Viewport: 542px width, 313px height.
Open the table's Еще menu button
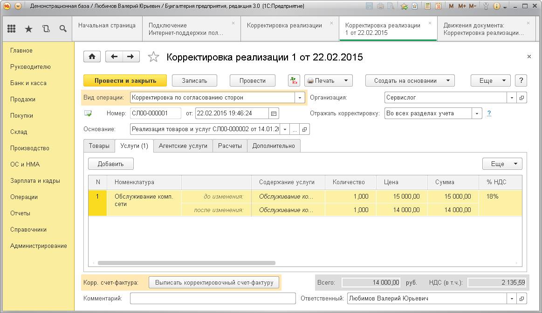(x=502, y=164)
